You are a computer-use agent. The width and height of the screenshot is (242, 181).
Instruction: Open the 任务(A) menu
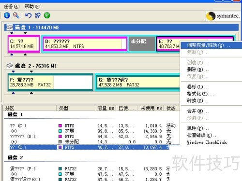pyautogui.click(x=12, y=7)
